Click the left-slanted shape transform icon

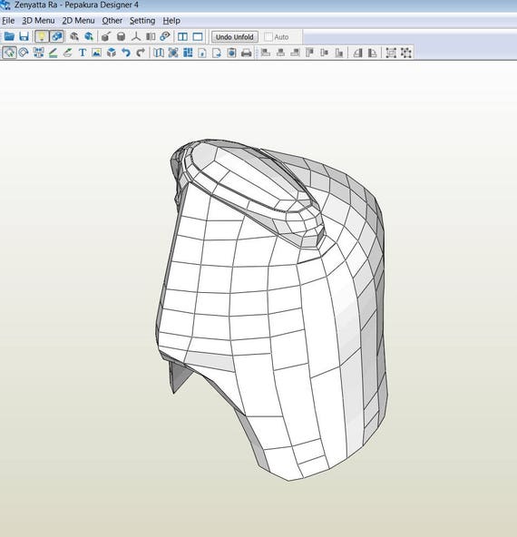click(x=357, y=53)
